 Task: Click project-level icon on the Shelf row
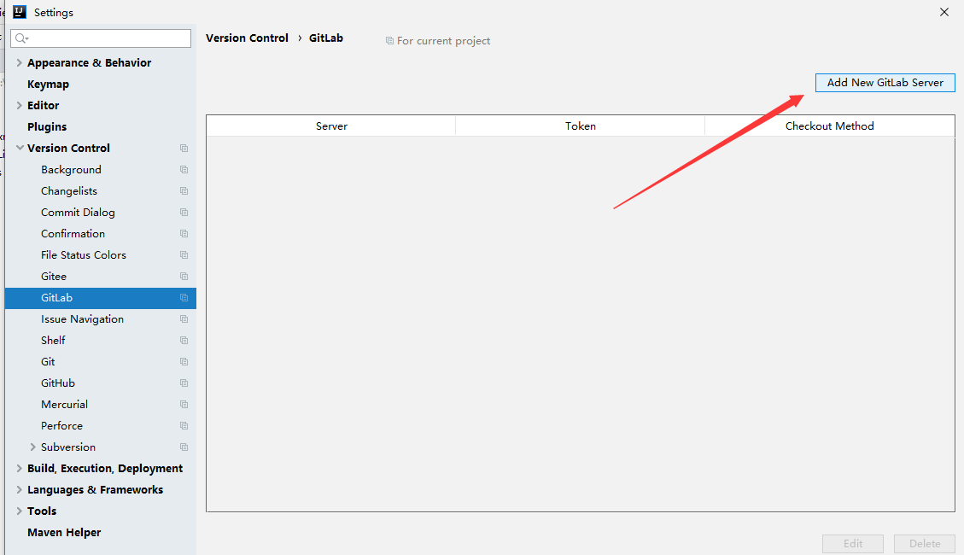pyautogui.click(x=184, y=341)
